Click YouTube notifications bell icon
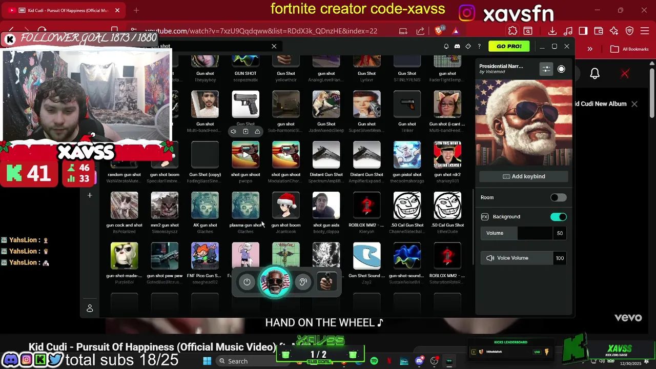The image size is (656, 369). (594, 73)
